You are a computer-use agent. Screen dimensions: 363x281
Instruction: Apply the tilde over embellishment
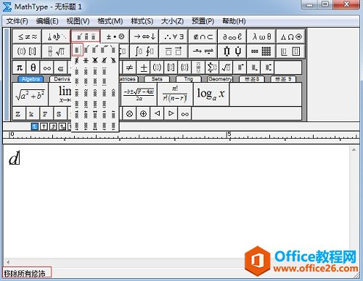click(86, 92)
